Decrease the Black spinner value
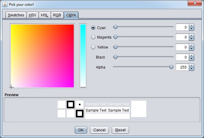The width and height of the screenshot is (204, 138). pyautogui.click(x=191, y=59)
